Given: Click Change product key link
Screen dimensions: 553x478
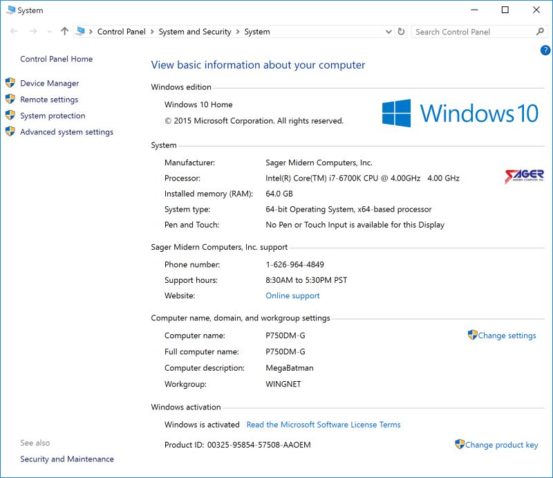Looking at the screenshot, I should click(x=502, y=445).
